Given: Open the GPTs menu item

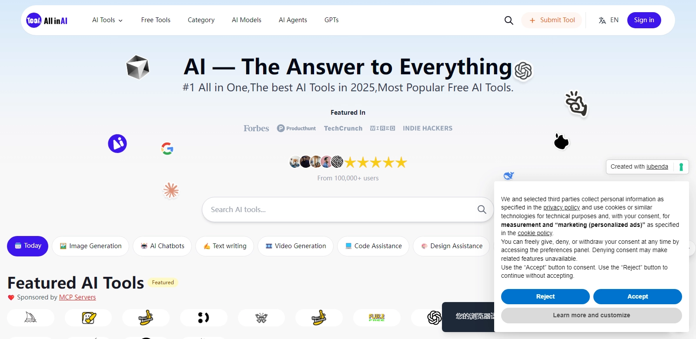Looking at the screenshot, I should 331,20.
